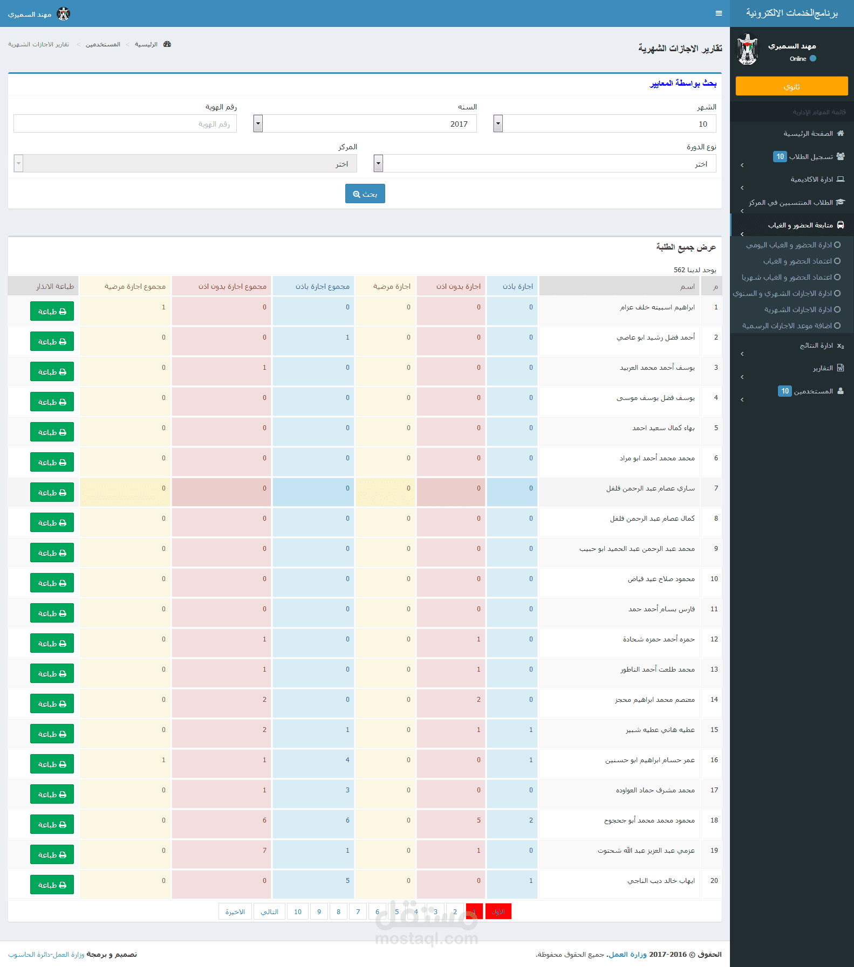Open the نوع الدورة dropdown
This screenshot has height=967, width=854.
(545, 163)
